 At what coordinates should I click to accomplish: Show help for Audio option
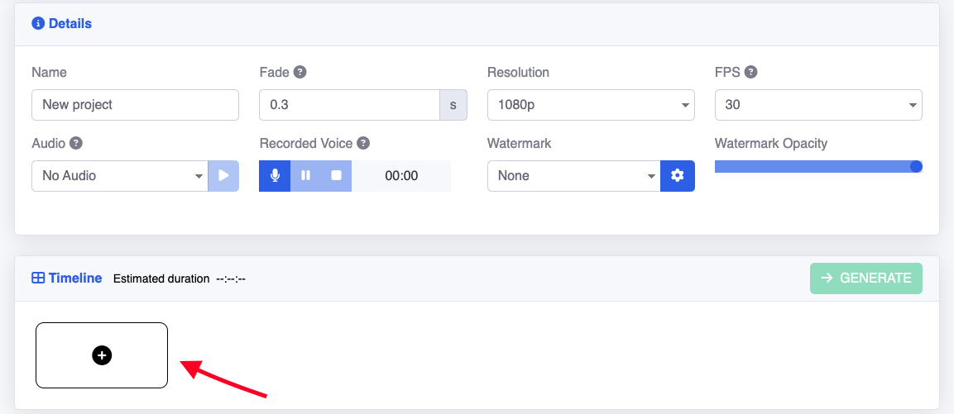pyautogui.click(x=76, y=143)
